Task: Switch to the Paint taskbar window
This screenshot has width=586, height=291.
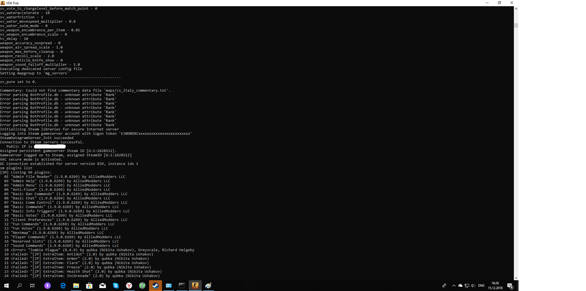Action: tap(208, 286)
